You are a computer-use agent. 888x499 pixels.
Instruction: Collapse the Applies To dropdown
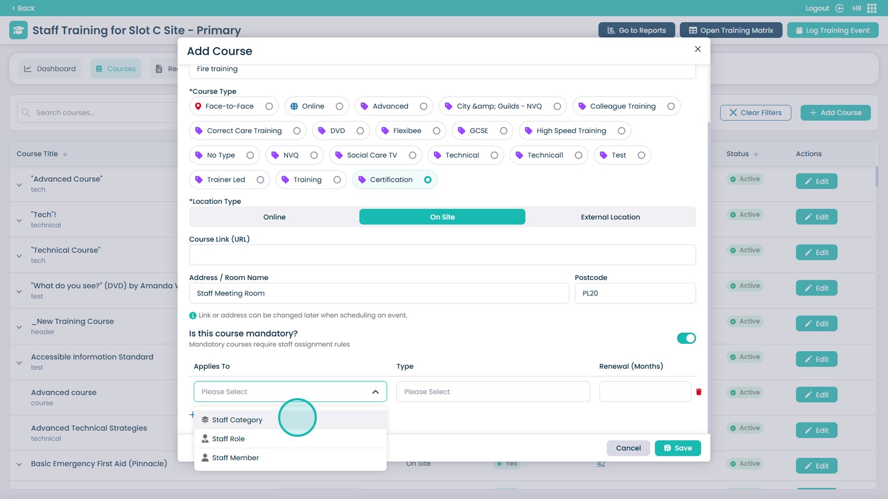[376, 392]
